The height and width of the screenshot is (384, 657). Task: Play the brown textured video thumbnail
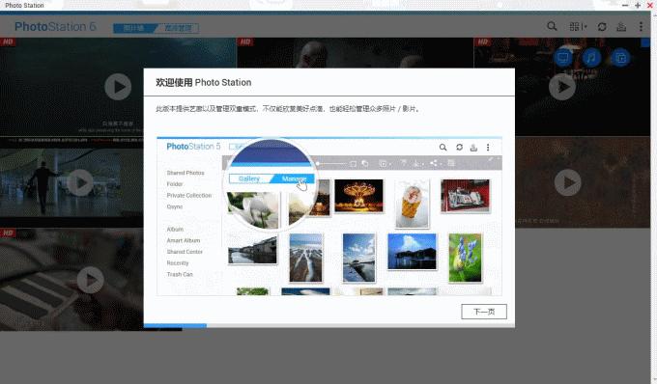(x=568, y=182)
